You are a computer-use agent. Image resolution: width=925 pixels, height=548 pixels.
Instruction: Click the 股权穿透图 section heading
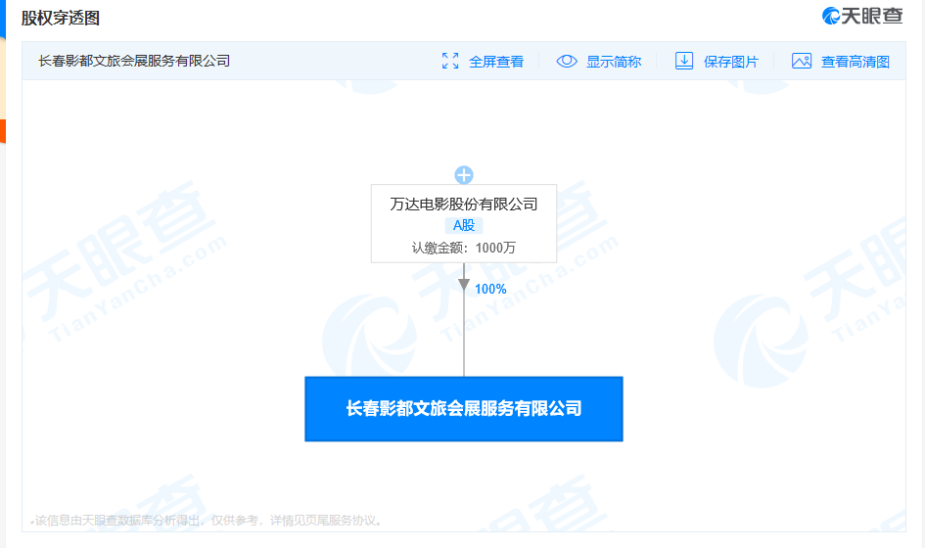(x=60, y=18)
